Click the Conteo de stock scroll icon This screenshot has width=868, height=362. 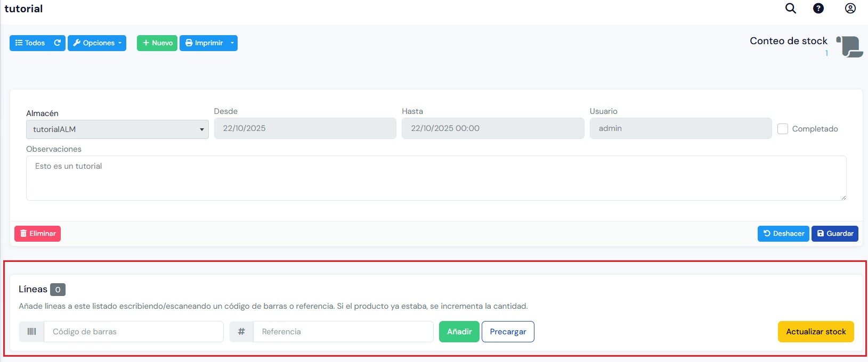click(x=849, y=46)
